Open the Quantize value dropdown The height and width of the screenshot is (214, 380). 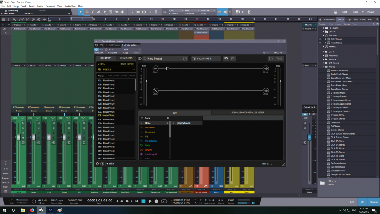click(176, 10)
